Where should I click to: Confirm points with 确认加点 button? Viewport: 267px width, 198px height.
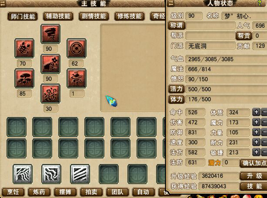point(254,163)
